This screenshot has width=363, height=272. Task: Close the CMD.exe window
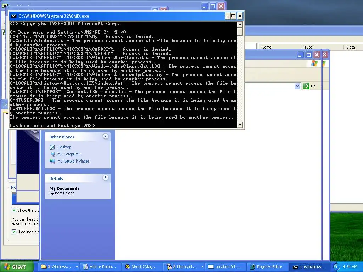click(x=240, y=16)
